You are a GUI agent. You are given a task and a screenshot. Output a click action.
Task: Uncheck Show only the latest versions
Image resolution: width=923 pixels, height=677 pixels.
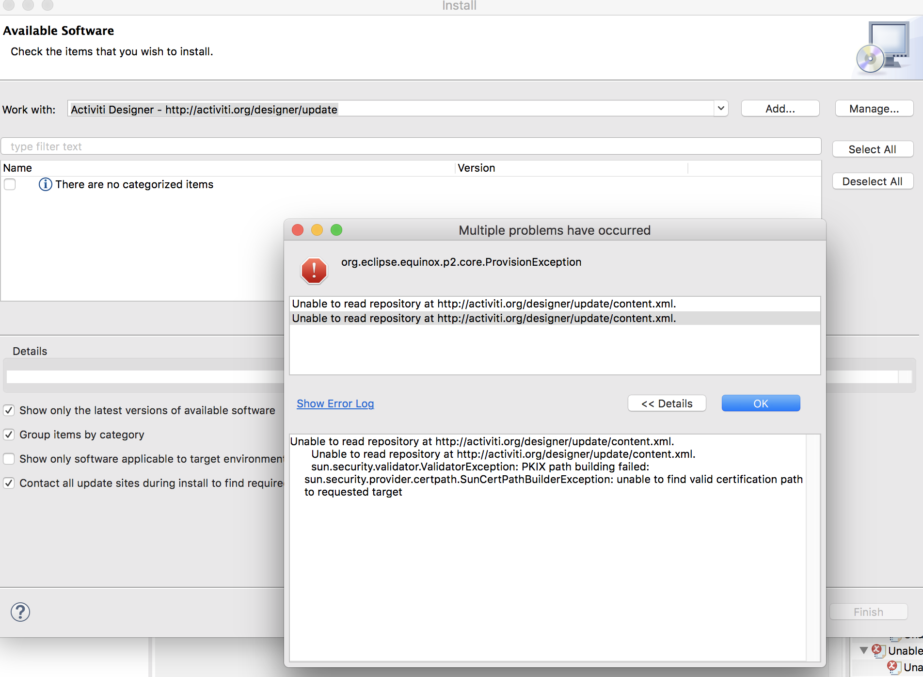point(9,410)
